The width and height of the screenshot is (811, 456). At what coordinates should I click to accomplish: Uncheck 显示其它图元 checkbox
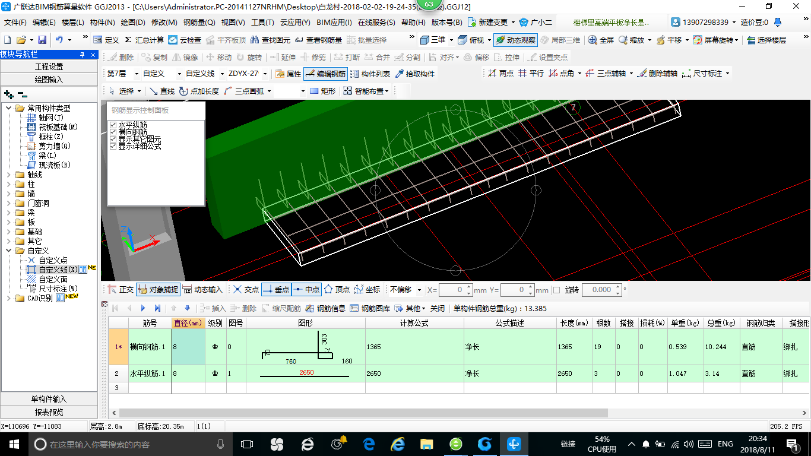pos(113,139)
